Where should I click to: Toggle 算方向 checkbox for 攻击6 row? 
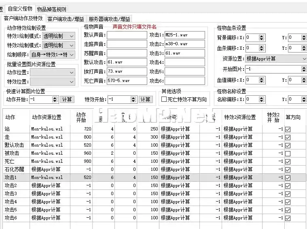tap(288, 218)
